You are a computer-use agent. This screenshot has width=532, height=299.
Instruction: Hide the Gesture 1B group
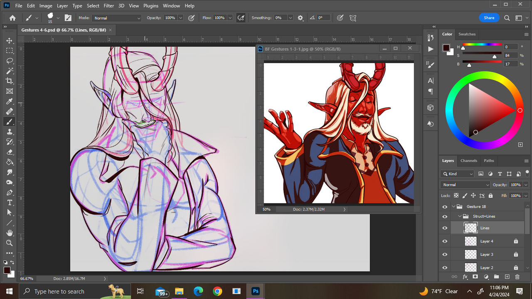(445, 206)
